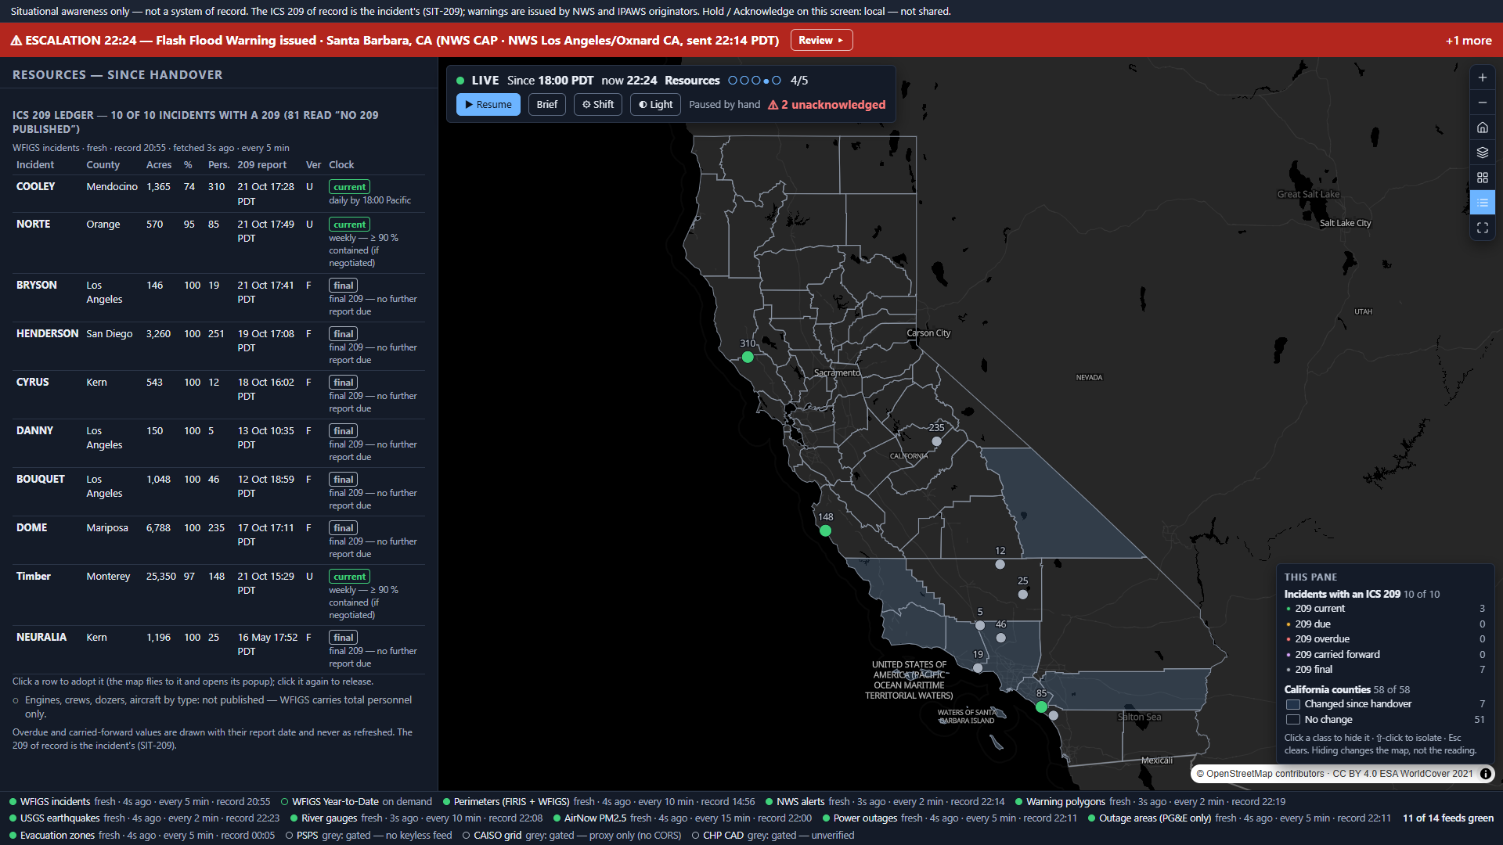Click the PSPS gated feed status
The height and width of the screenshot is (845, 1503).
pyautogui.click(x=369, y=836)
